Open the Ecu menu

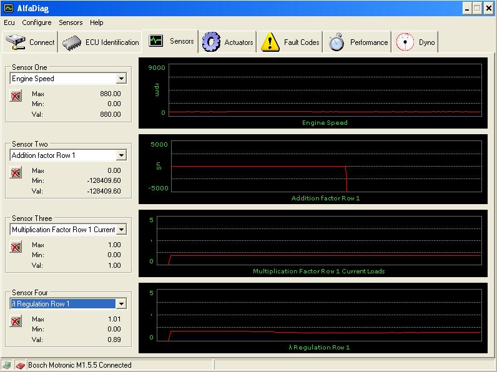click(9, 22)
